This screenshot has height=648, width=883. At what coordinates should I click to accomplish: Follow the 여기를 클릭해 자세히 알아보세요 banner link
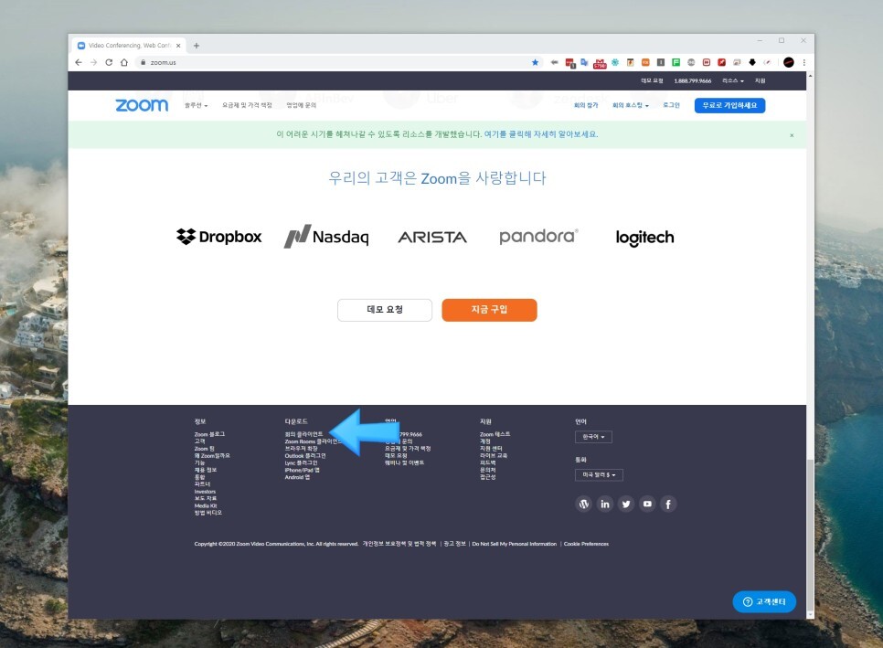(540, 134)
